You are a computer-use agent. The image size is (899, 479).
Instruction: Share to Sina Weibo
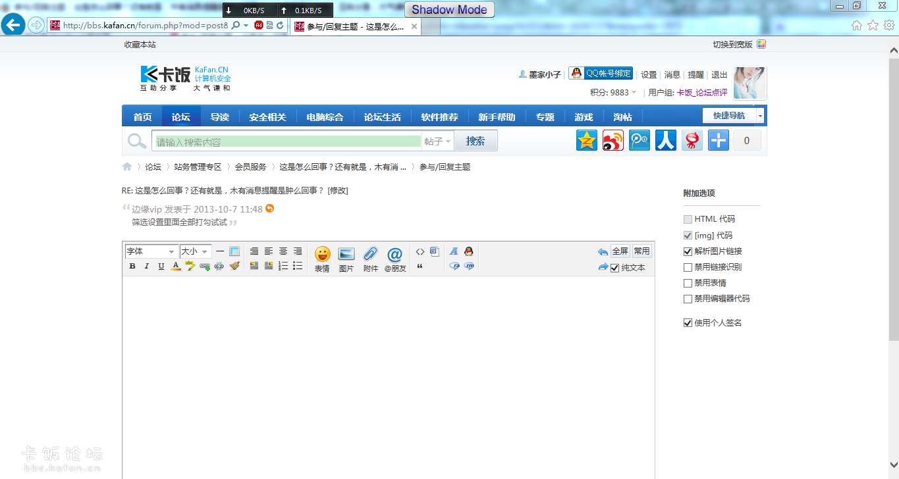pos(613,140)
